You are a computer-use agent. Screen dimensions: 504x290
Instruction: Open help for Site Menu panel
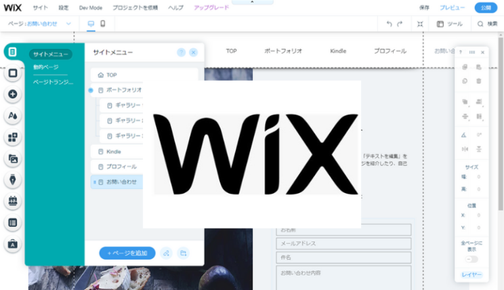coord(181,52)
